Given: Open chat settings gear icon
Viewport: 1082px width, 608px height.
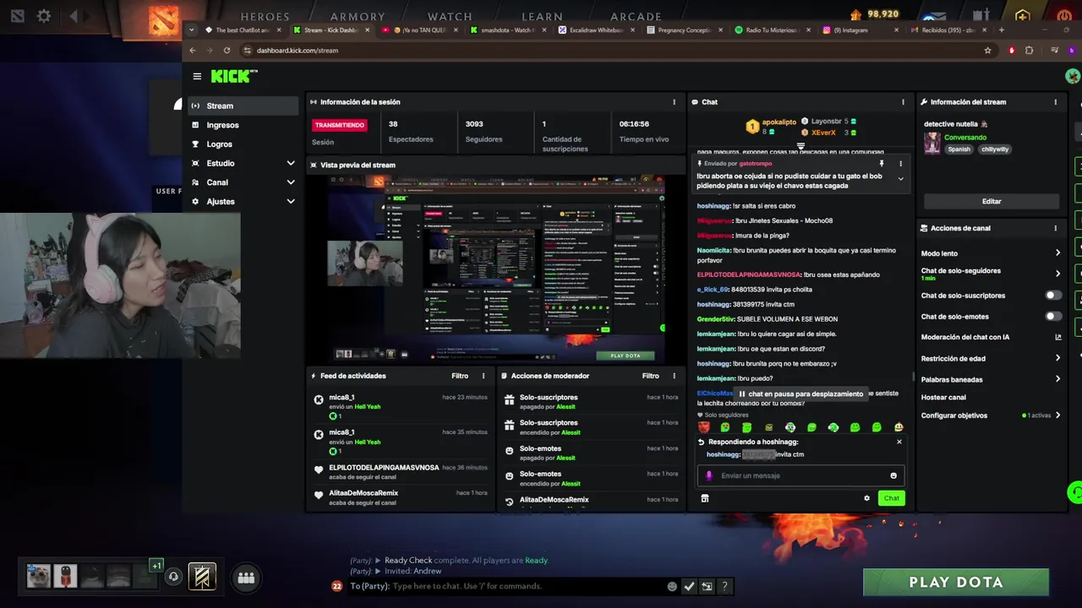Looking at the screenshot, I should [866, 498].
